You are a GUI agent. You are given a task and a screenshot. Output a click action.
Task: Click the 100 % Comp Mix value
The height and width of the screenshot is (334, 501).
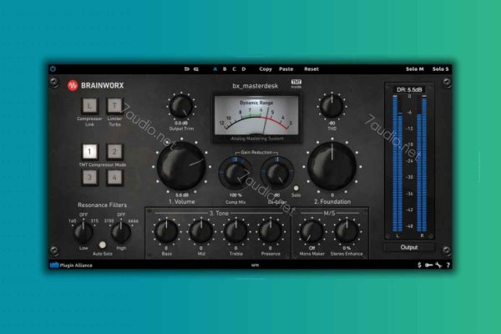point(235,195)
